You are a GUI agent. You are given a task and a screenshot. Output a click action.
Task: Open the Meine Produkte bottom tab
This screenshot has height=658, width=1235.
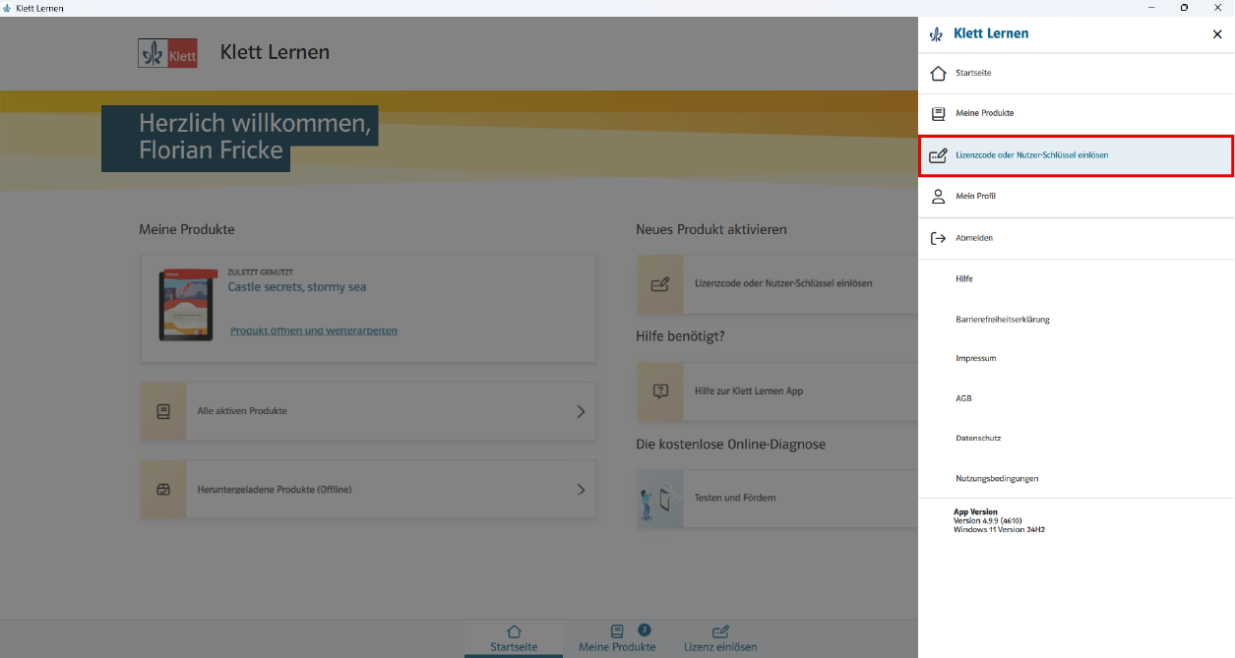[x=617, y=638]
